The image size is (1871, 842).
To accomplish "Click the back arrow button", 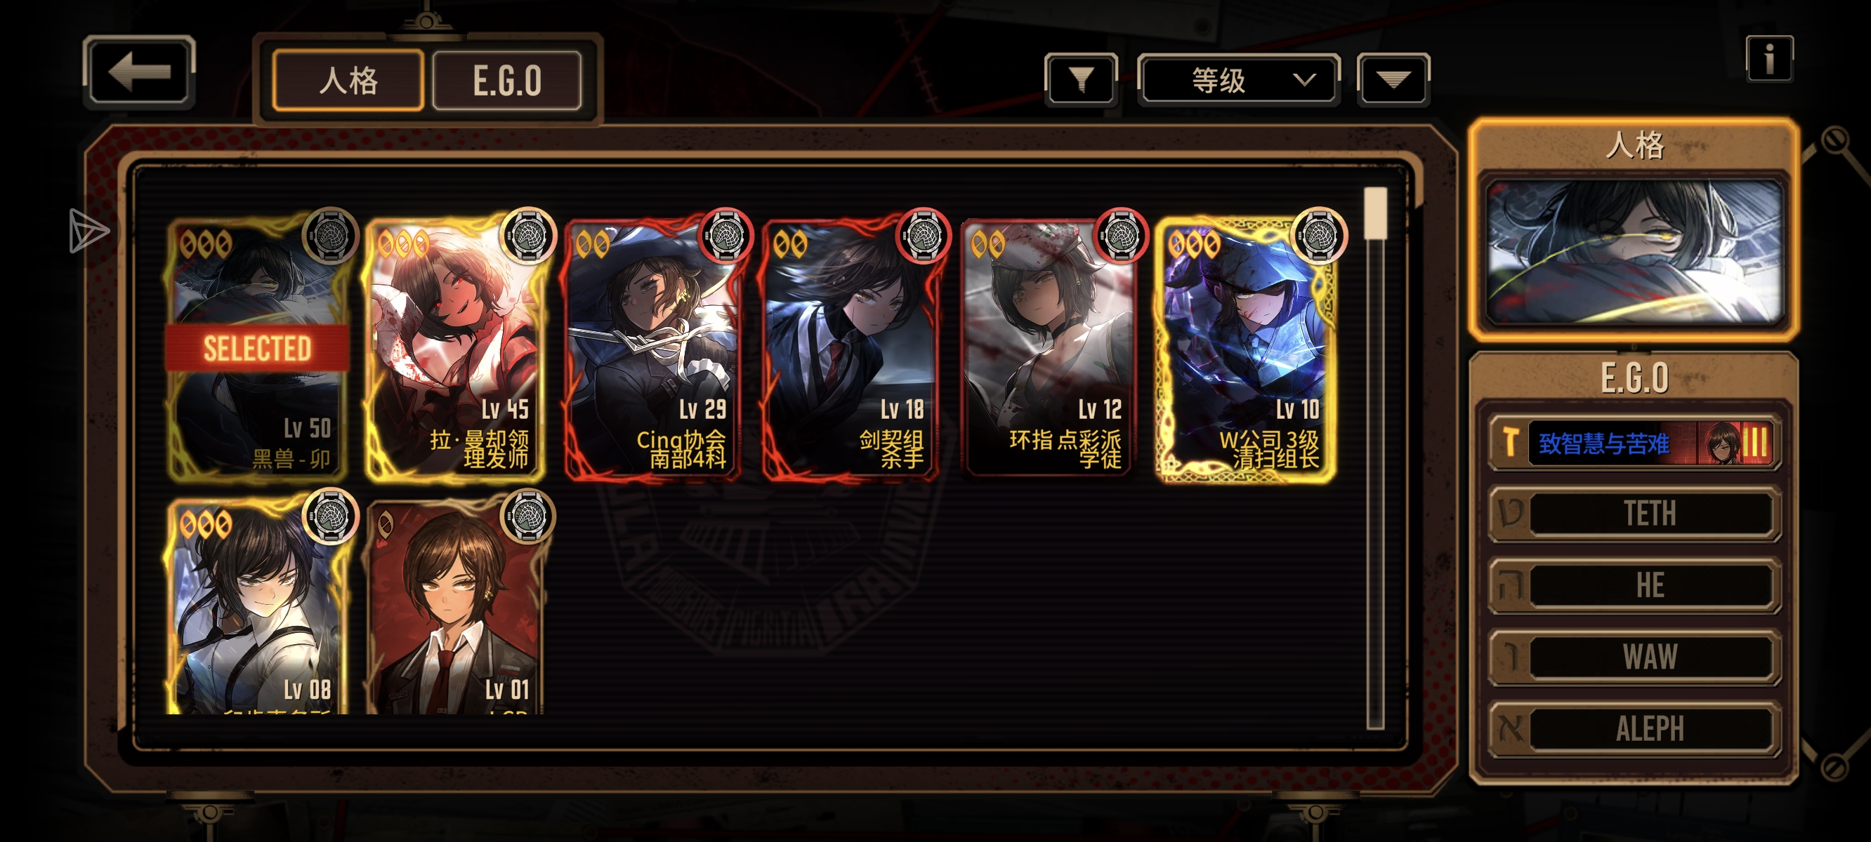I will [x=140, y=72].
